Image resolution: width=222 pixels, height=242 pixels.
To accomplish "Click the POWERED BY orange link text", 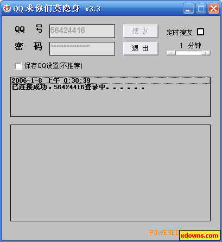I will tap(164, 233).
